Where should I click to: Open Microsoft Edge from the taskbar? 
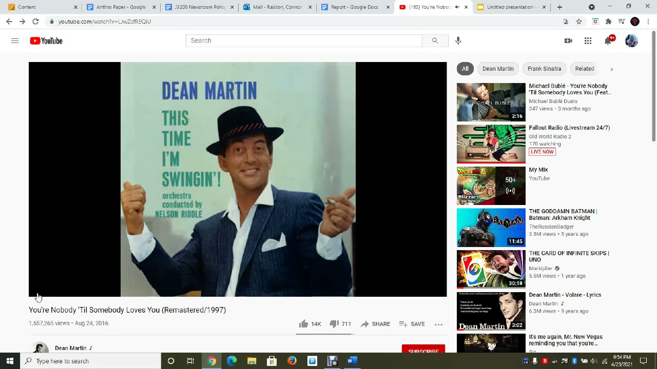click(x=231, y=361)
